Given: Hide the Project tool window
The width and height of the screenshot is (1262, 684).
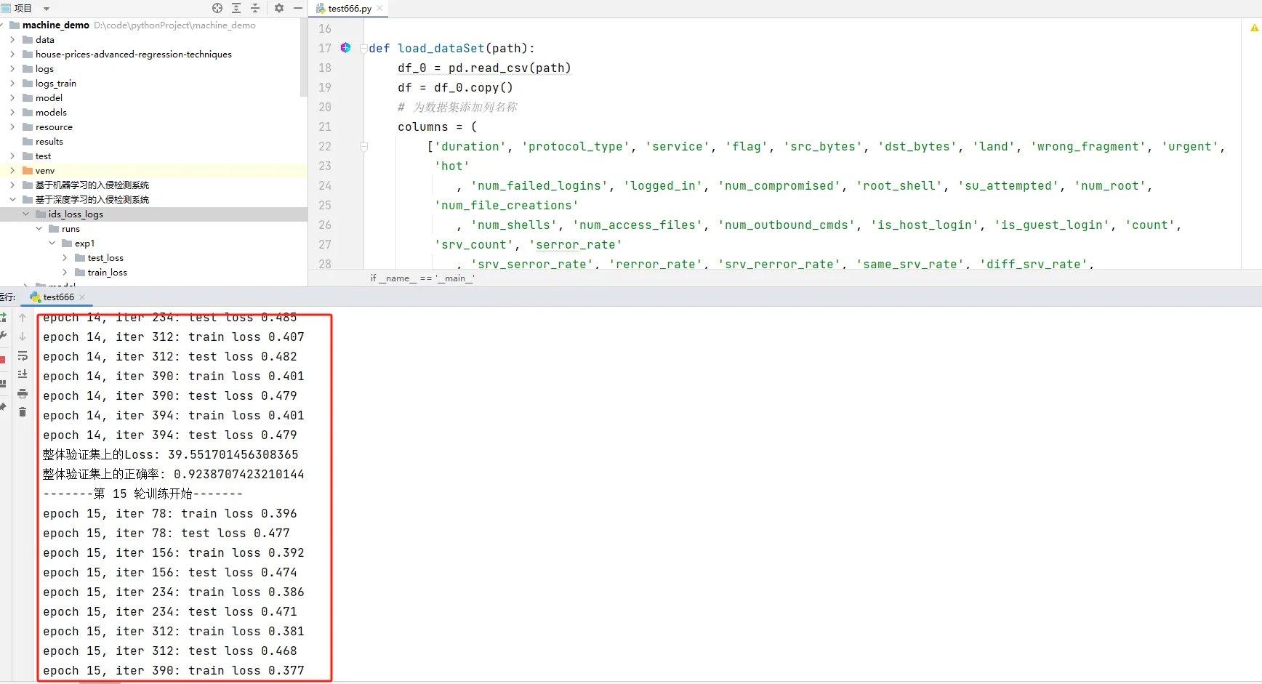Looking at the screenshot, I should [x=298, y=8].
